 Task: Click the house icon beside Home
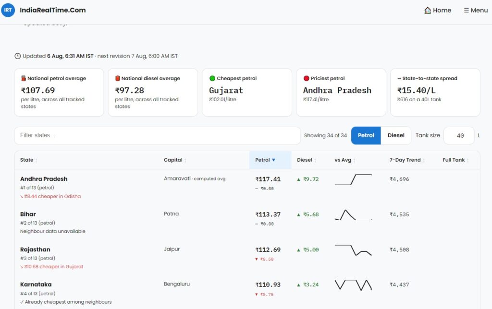(427, 11)
